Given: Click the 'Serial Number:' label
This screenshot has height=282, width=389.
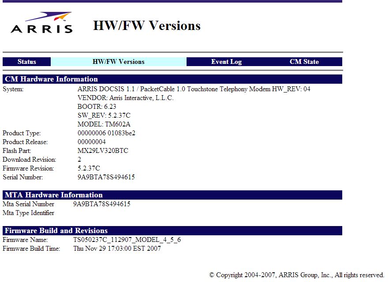Looking at the screenshot, I should [x=22, y=177].
